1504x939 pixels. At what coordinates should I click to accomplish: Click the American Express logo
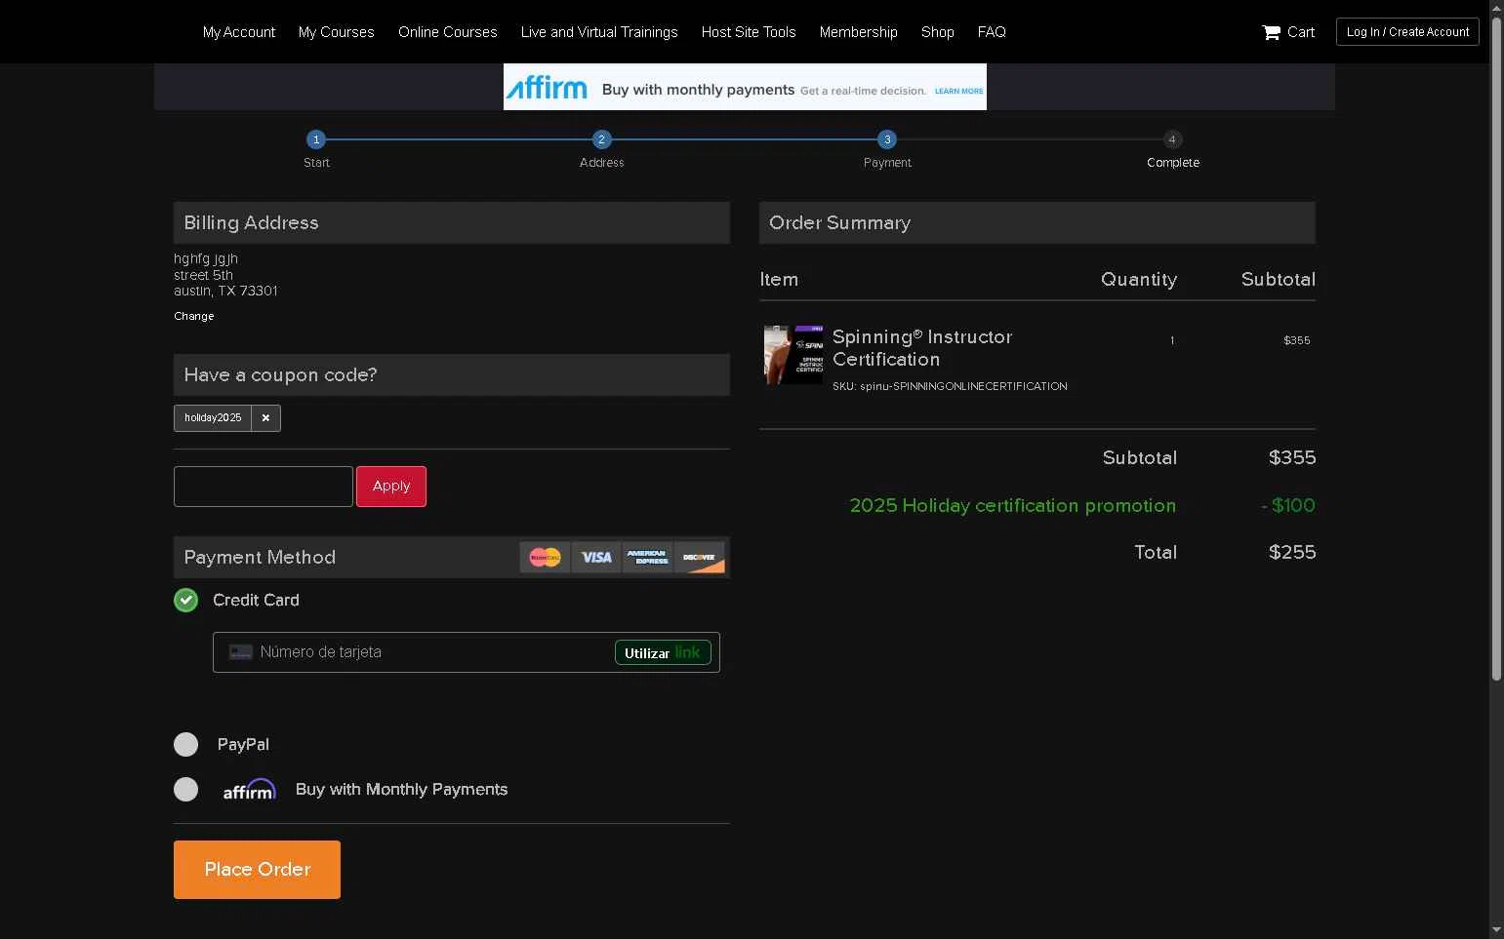pos(647,558)
